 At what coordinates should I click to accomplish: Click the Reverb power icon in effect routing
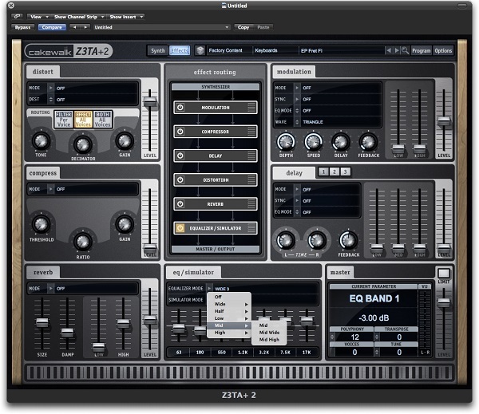tap(180, 204)
